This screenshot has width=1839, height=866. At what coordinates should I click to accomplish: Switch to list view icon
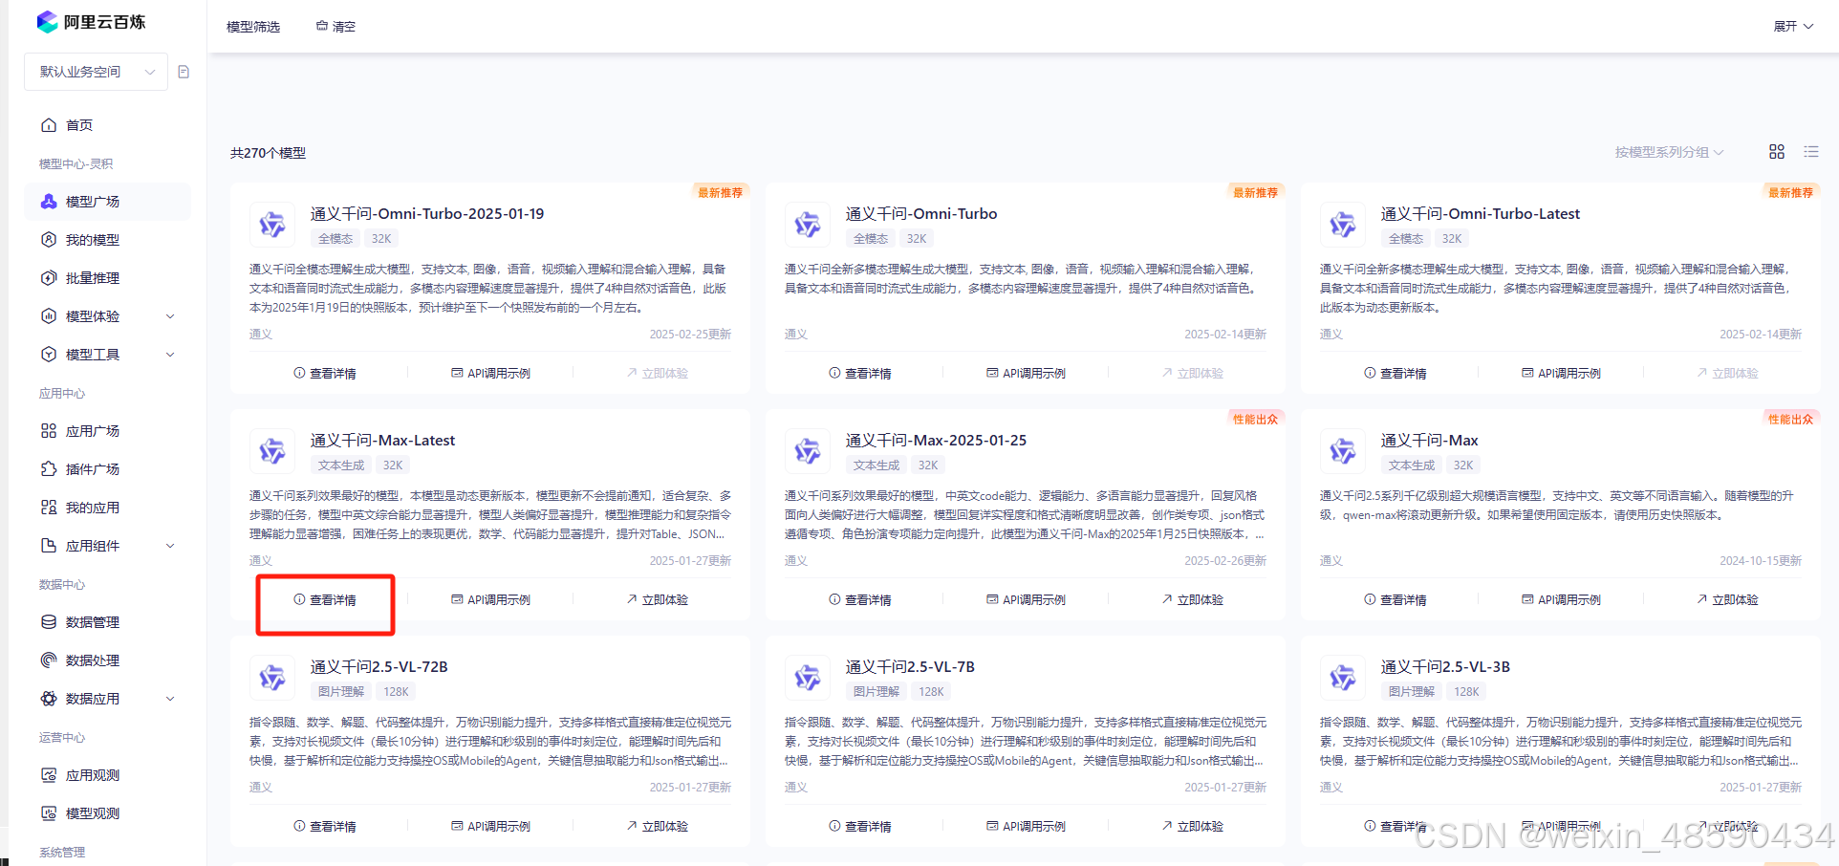point(1811,152)
